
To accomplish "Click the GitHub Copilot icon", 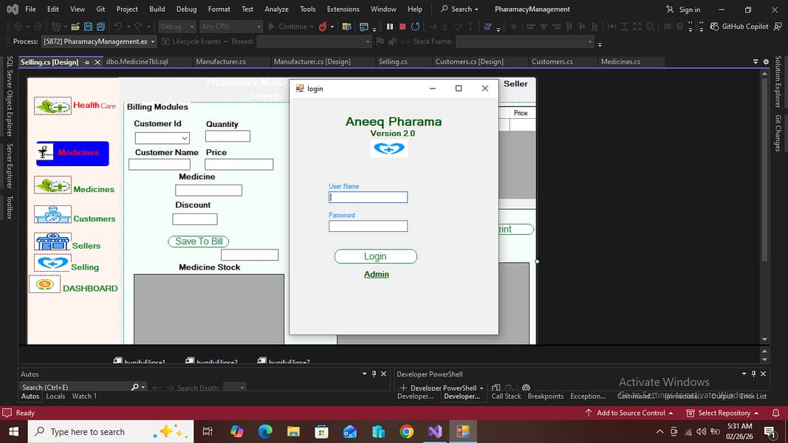I will coord(714,26).
